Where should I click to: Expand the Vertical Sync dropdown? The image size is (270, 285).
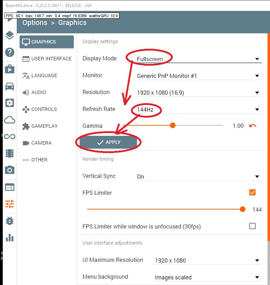pos(199,177)
